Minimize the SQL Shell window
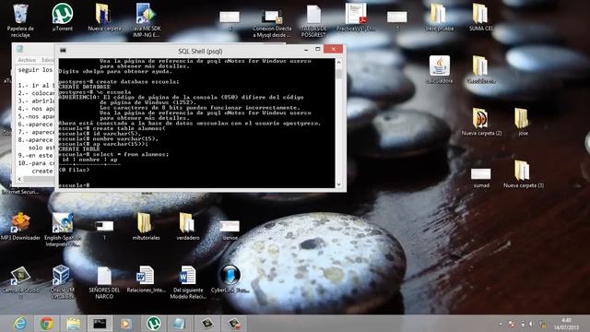Screen dimensions: 590x332 point(306,49)
